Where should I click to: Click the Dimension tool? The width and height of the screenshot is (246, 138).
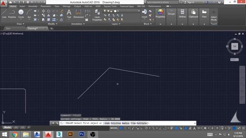pyautogui.click(x=78, y=14)
